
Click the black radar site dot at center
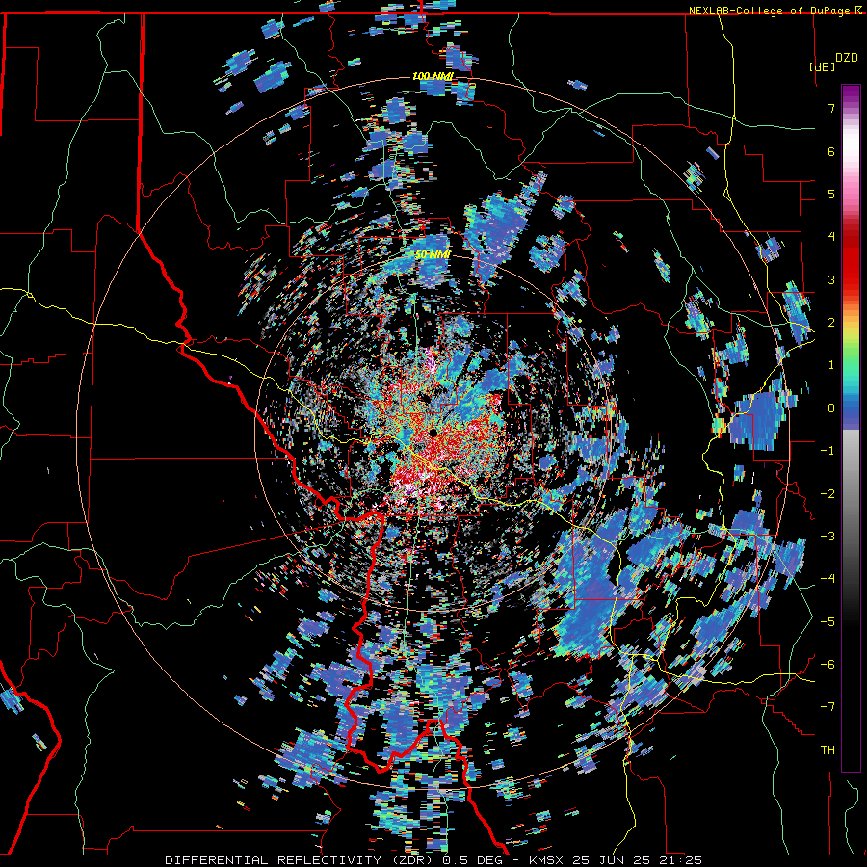[433, 433]
